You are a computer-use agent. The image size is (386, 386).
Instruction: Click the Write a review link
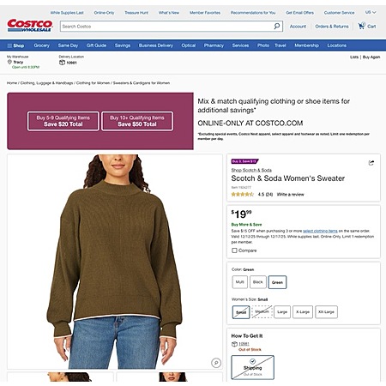tap(290, 195)
